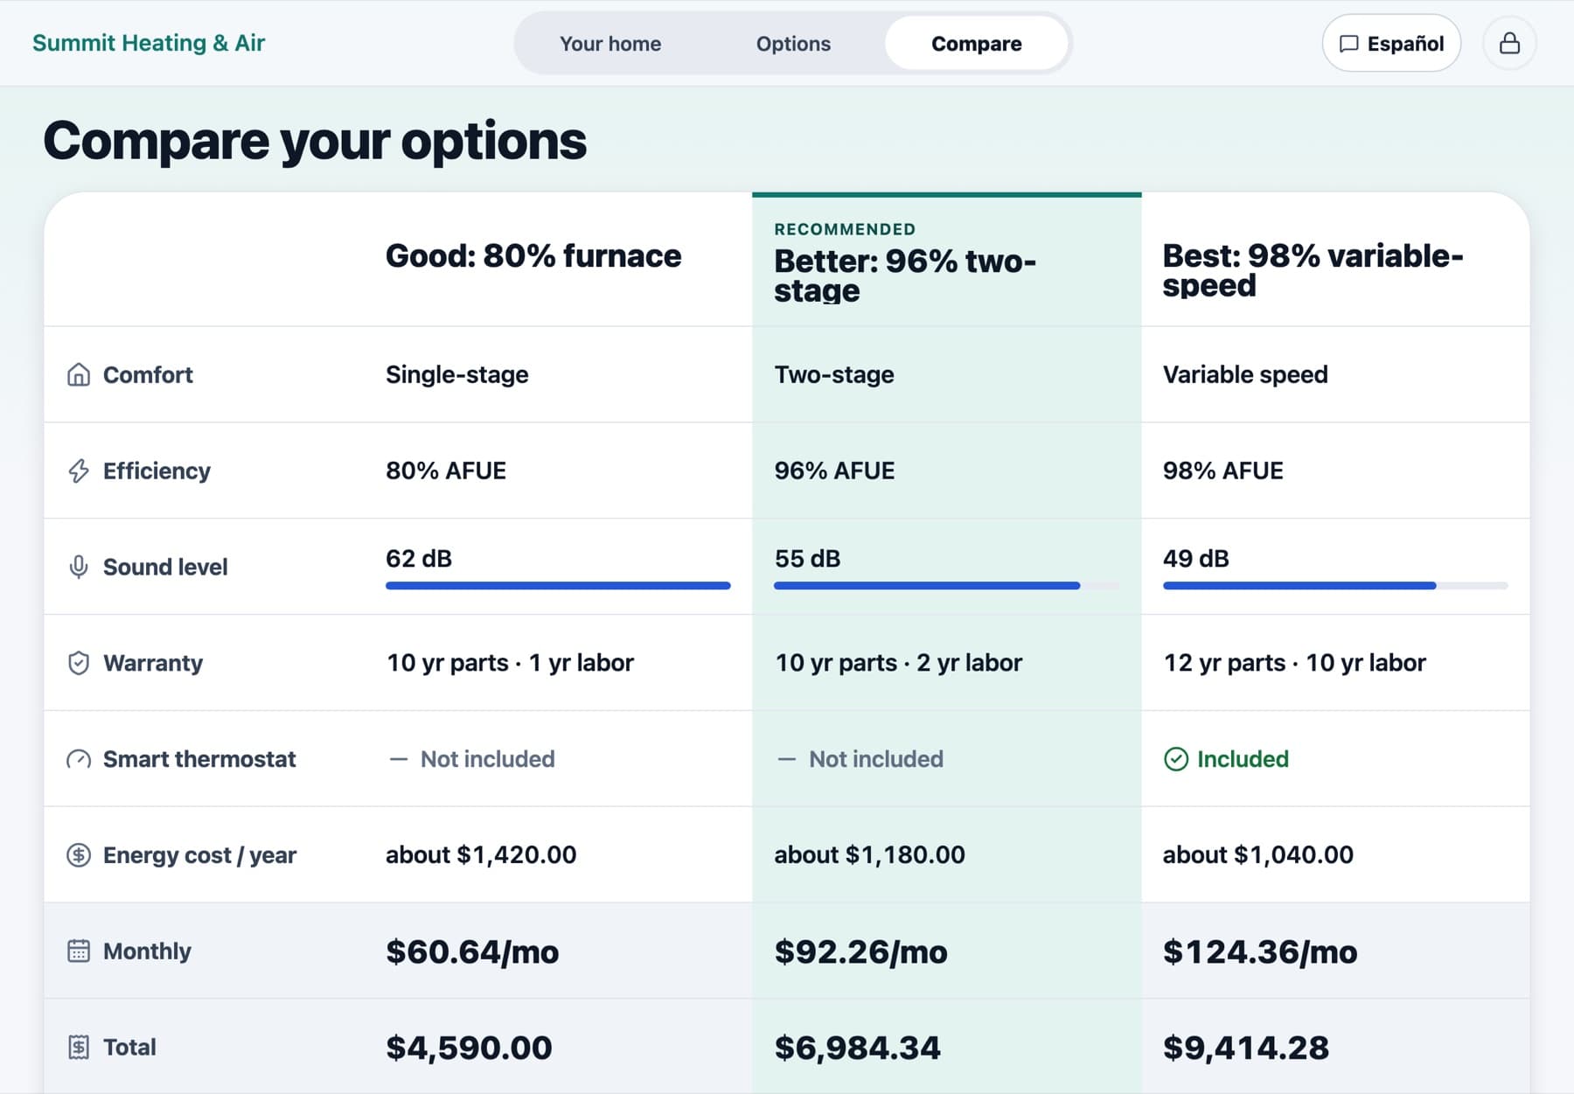Click the 49 dB sound level bar

[1335, 586]
